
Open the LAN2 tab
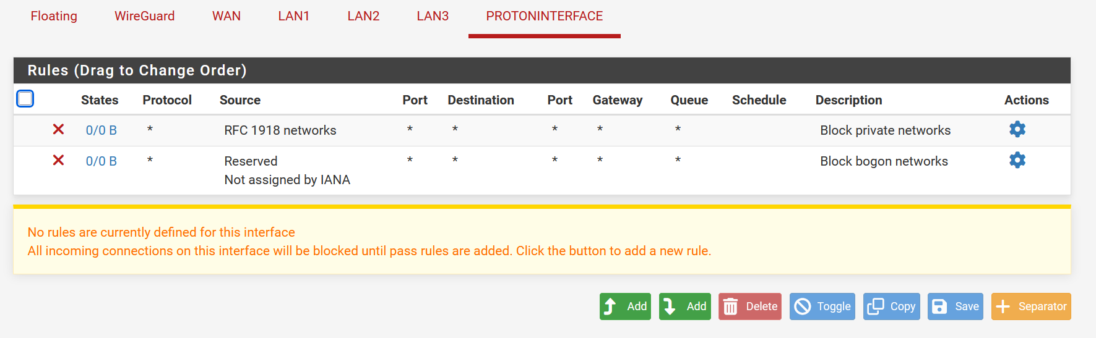[x=363, y=16]
